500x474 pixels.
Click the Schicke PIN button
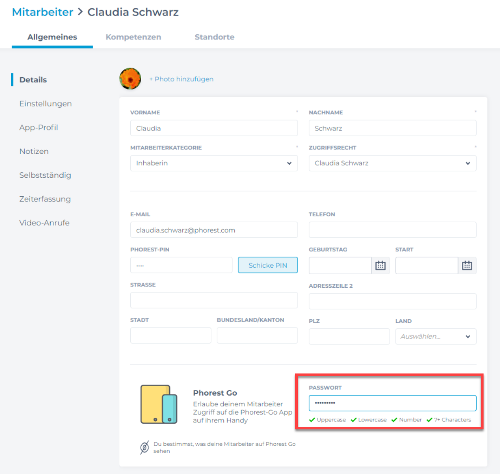[268, 265]
